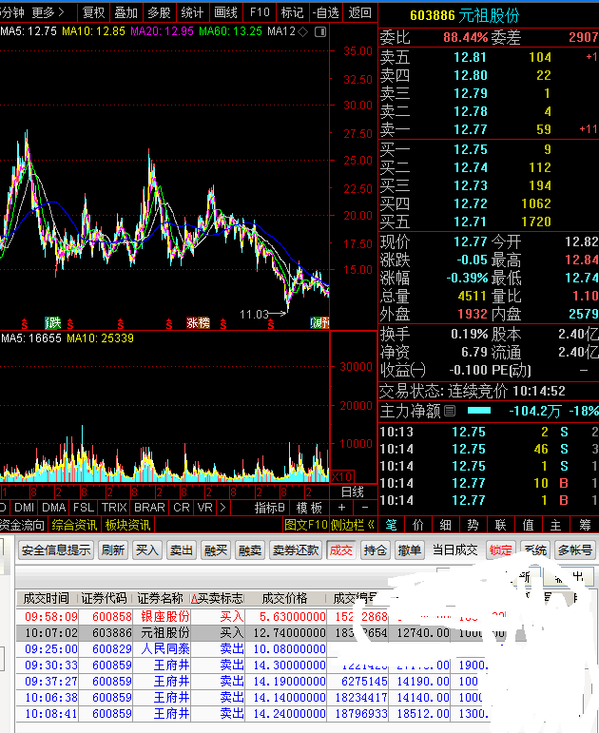This screenshot has width=599, height=733.
Task: Click the 安全信息提示 button
Action: [56, 550]
